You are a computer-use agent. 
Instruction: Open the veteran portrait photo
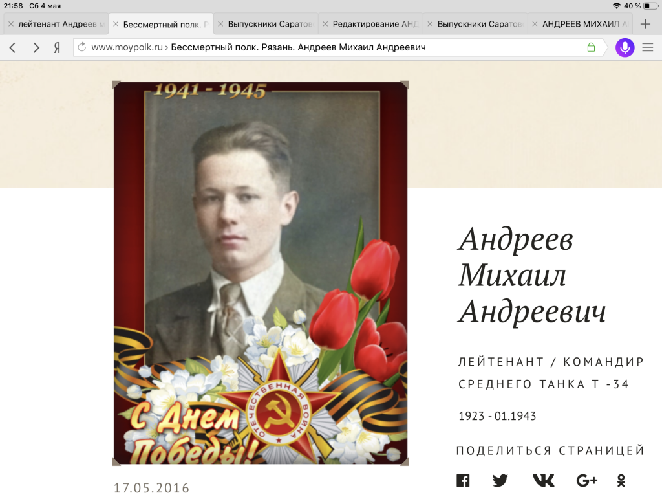tap(261, 274)
